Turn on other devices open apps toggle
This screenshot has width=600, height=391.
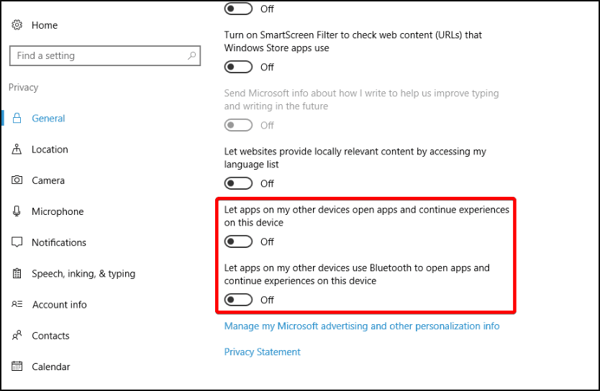coord(238,241)
